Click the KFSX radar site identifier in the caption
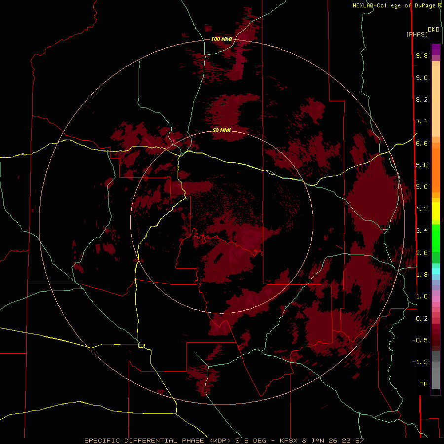Viewport: 444px width, 444px height. pyautogui.click(x=289, y=441)
